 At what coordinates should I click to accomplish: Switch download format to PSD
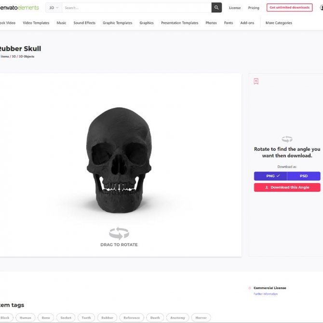[x=304, y=176]
